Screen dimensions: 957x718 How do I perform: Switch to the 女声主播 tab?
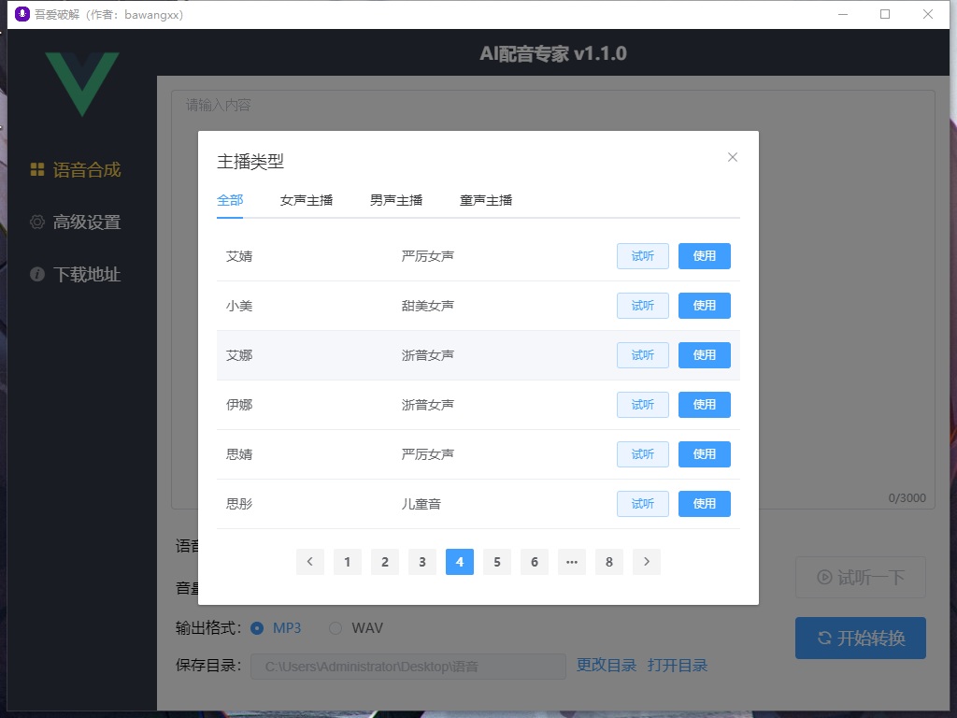[307, 200]
